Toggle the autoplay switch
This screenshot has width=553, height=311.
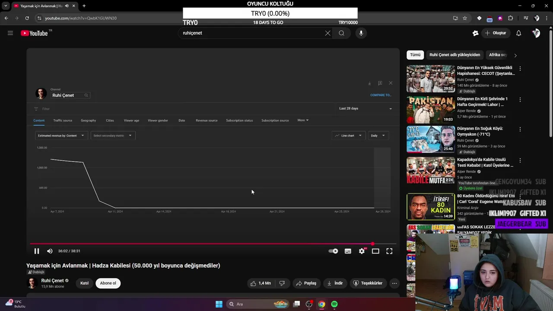(x=333, y=251)
